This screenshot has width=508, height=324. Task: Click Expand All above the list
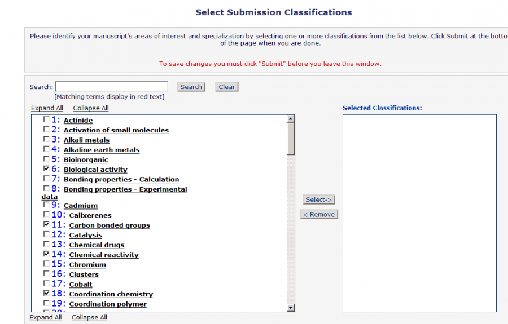coord(47,108)
